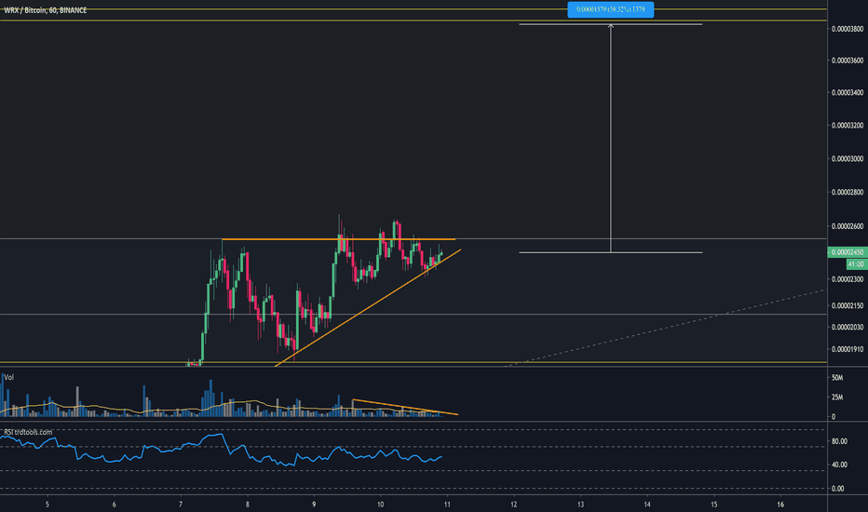Click the 0.00002800 price axis label
The image size is (868, 512).
[x=848, y=193]
